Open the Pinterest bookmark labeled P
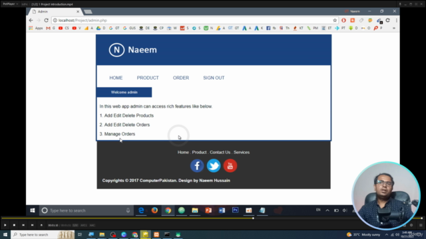 pos(378,28)
